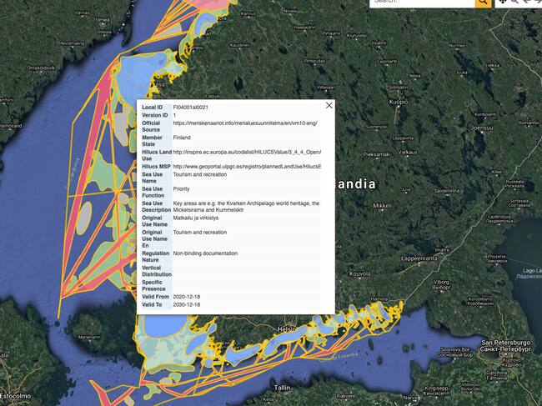Click the next extent arrow icon
Screen dimensions: 542x406
(x=536, y=3)
